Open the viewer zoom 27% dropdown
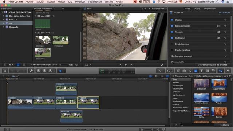Viewport: 233px width, 131px height. pos(146,9)
